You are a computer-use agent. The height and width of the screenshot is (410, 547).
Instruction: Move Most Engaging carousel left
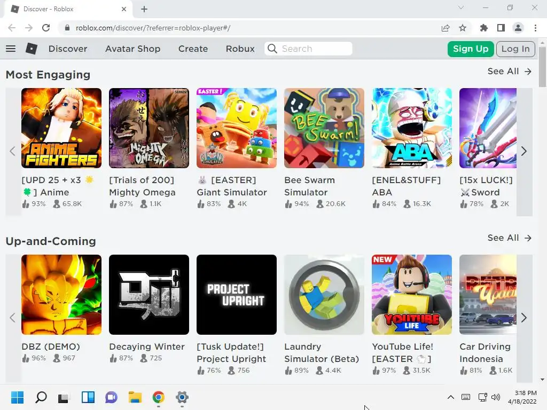tap(13, 151)
